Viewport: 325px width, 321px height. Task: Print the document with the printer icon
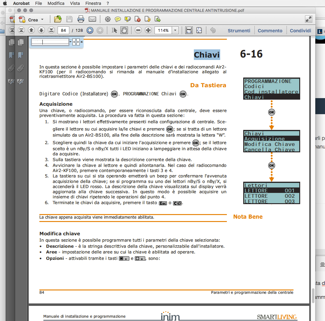tap(81, 19)
